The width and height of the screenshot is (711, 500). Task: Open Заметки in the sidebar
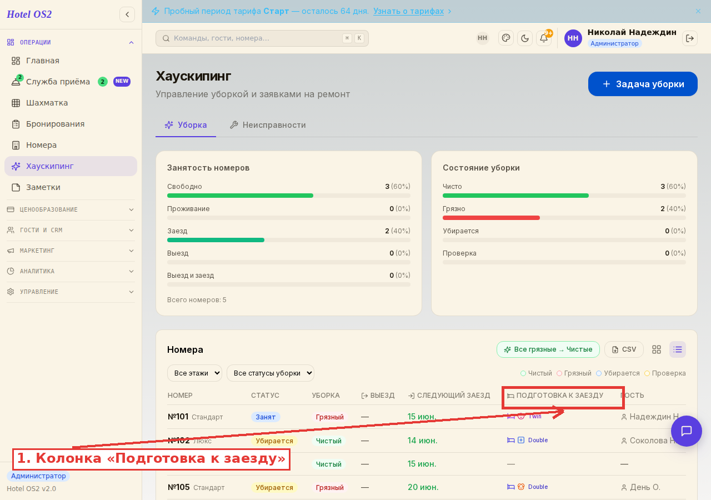tap(71, 187)
